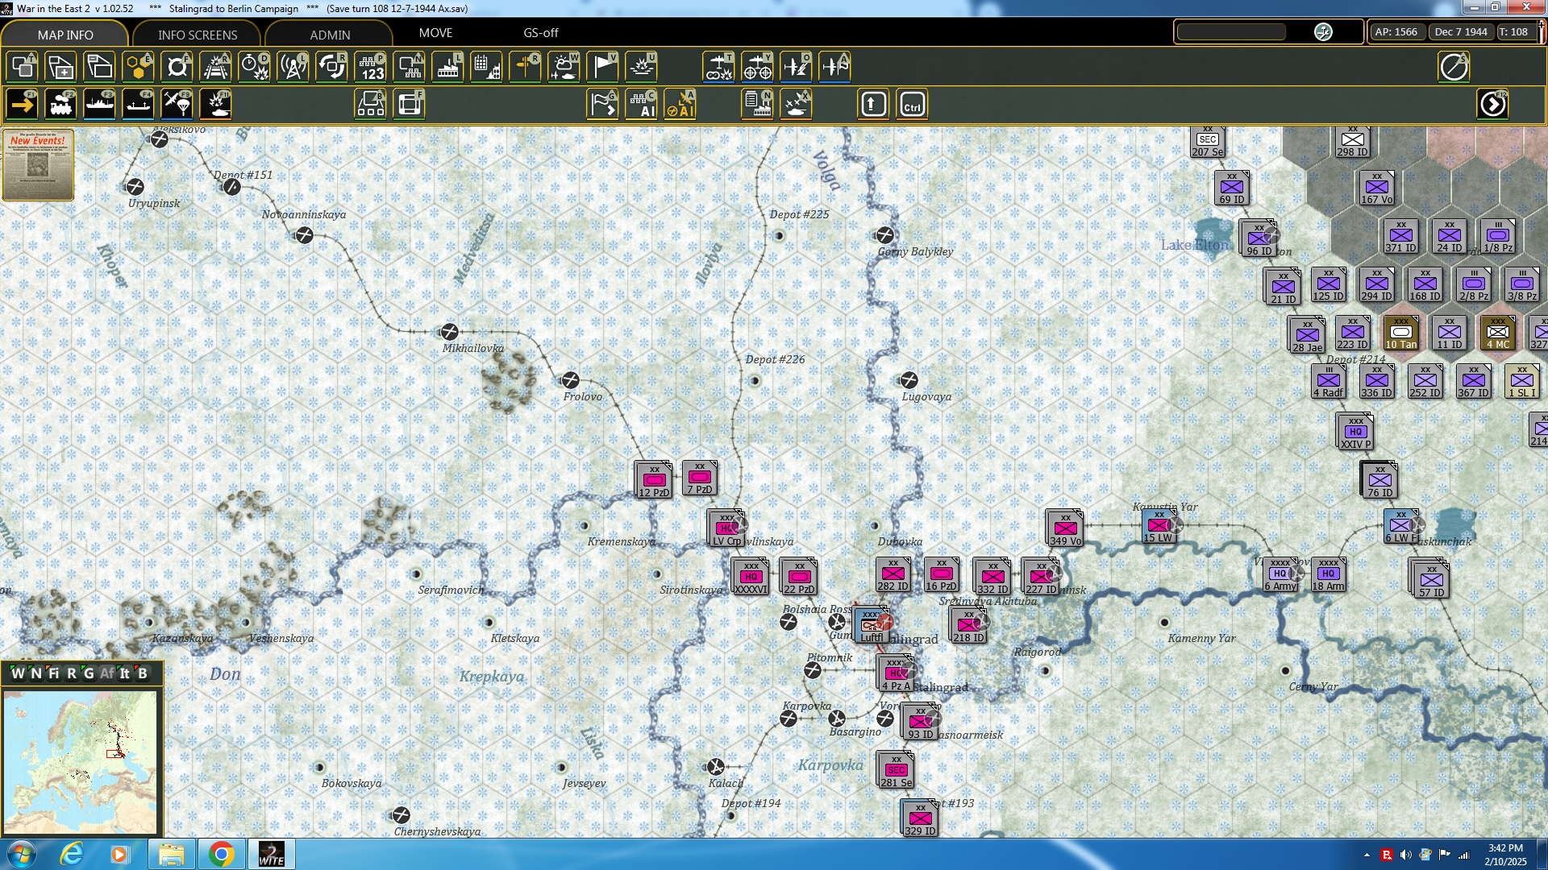Click the end turn F12 arrow icon
Image resolution: width=1548 pixels, height=870 pixels.
1494,103
